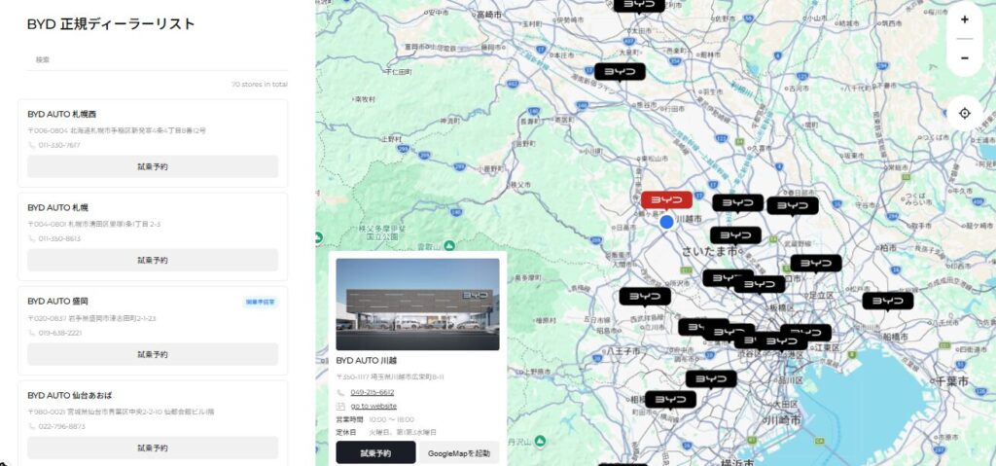Launch Google Maps via GoogleMapを起動 button
This screenshot has height=466, width=996.
click(459, 452)
